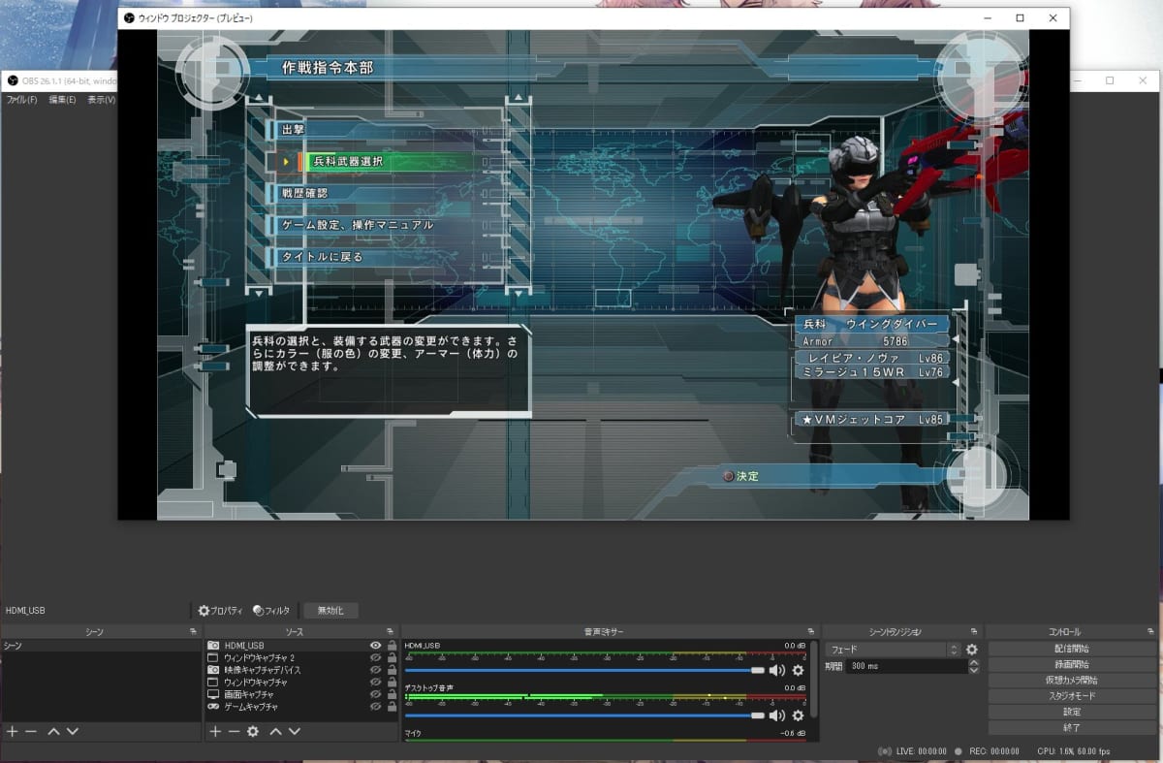Toggle lock on ウィンドウキャプチャ 2 source

(x=392, y=657)
